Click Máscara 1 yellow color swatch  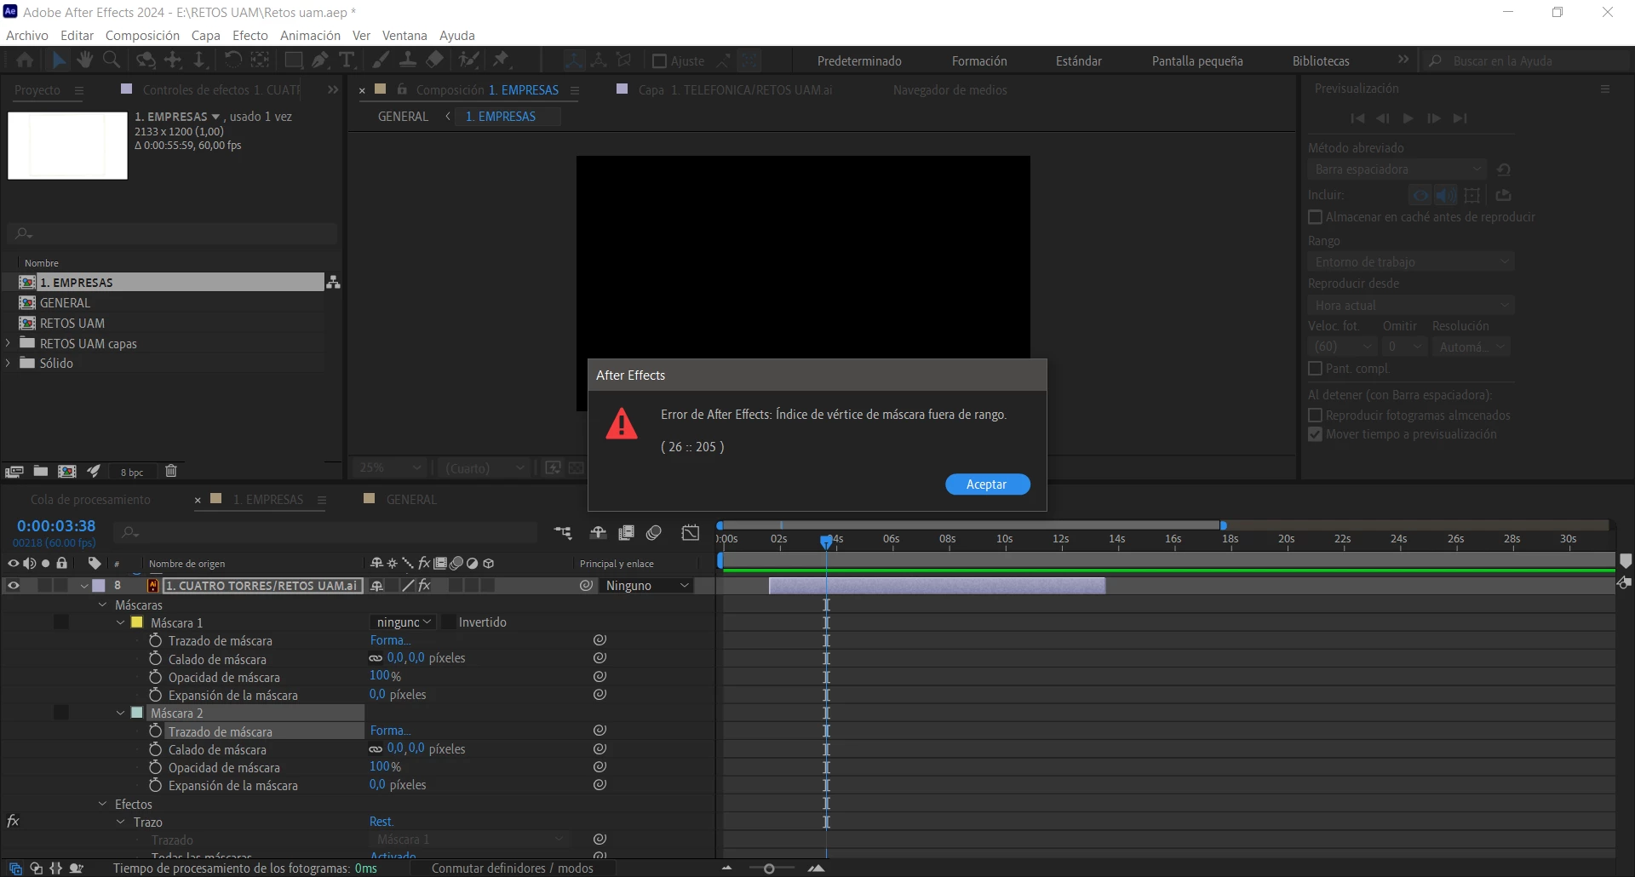point(137,622)
